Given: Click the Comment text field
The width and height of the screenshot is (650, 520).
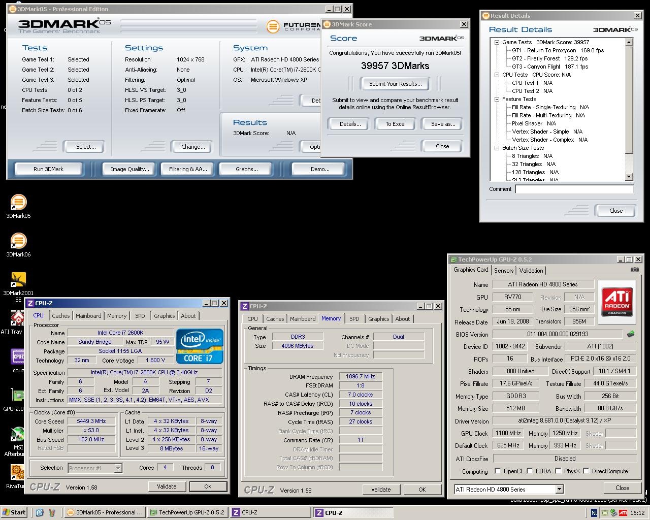Looking at the screenshot, I should [x=574, y=189].
